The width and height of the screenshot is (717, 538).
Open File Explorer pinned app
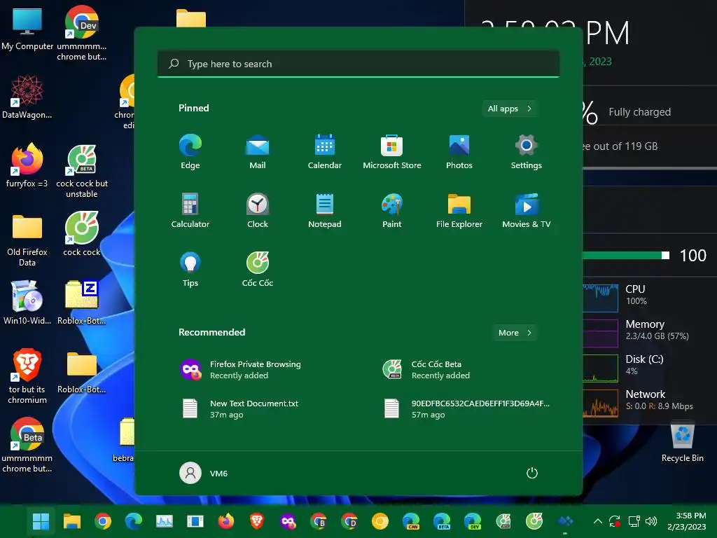[459, 211]
